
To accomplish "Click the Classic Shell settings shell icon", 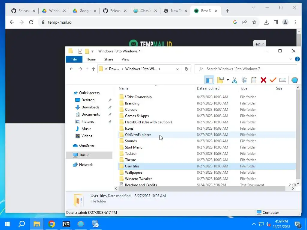I will (294, 80).
